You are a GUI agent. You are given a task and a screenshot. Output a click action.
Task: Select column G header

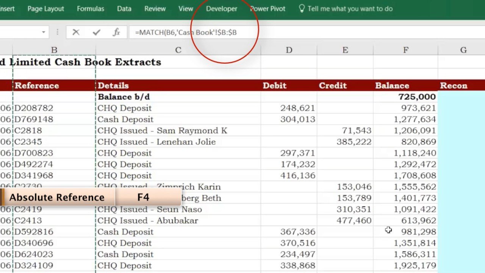463,50
